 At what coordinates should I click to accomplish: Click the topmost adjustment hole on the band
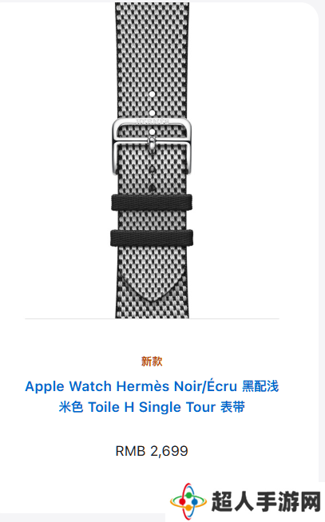coord(152,94)
